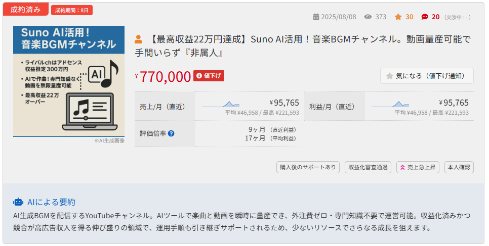Click the 本人確認 tag
Image resolution: width=489 pixels, height=246 pixels.
click(x=459, y=167)
